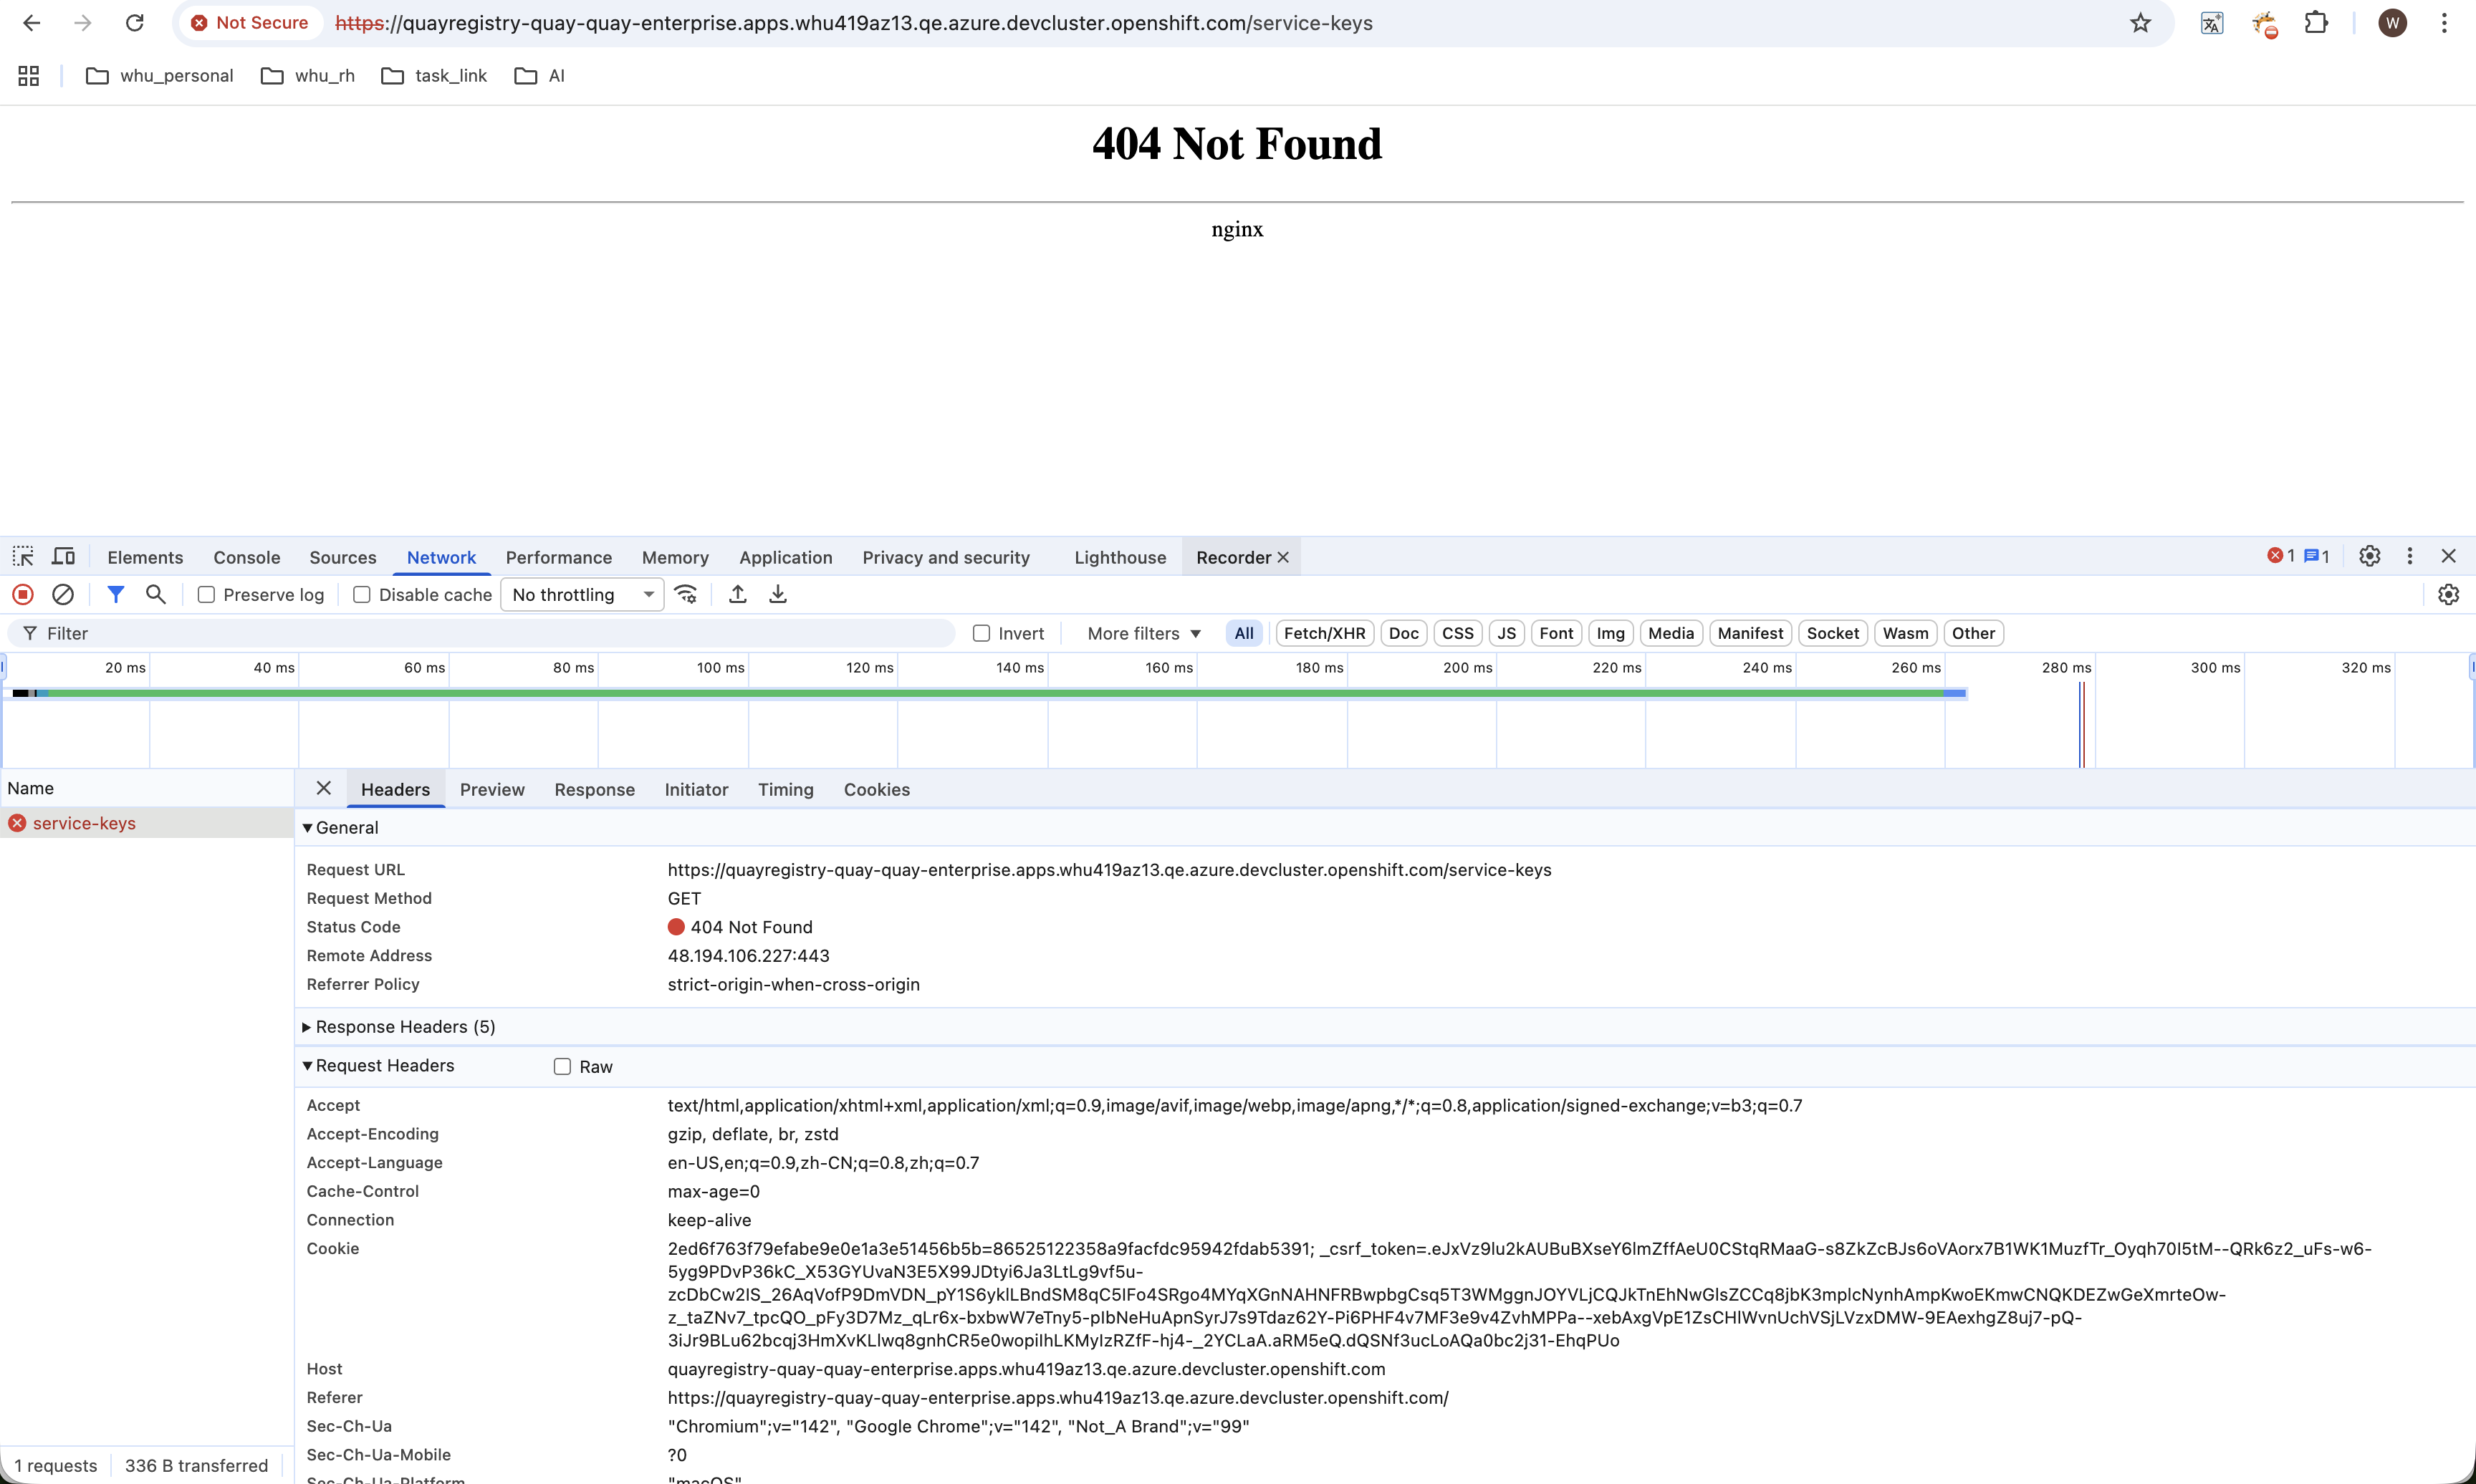Tick the Invert filter checkbox

981,634
